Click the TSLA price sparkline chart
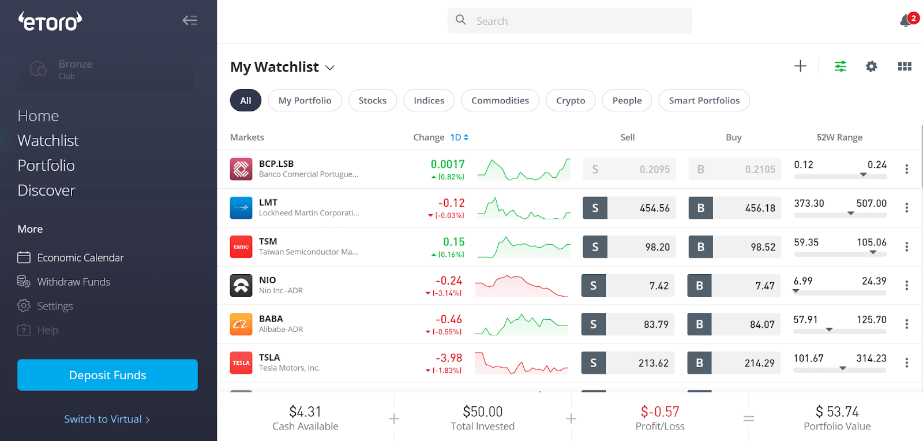923x441 pixels. [521, 363]
